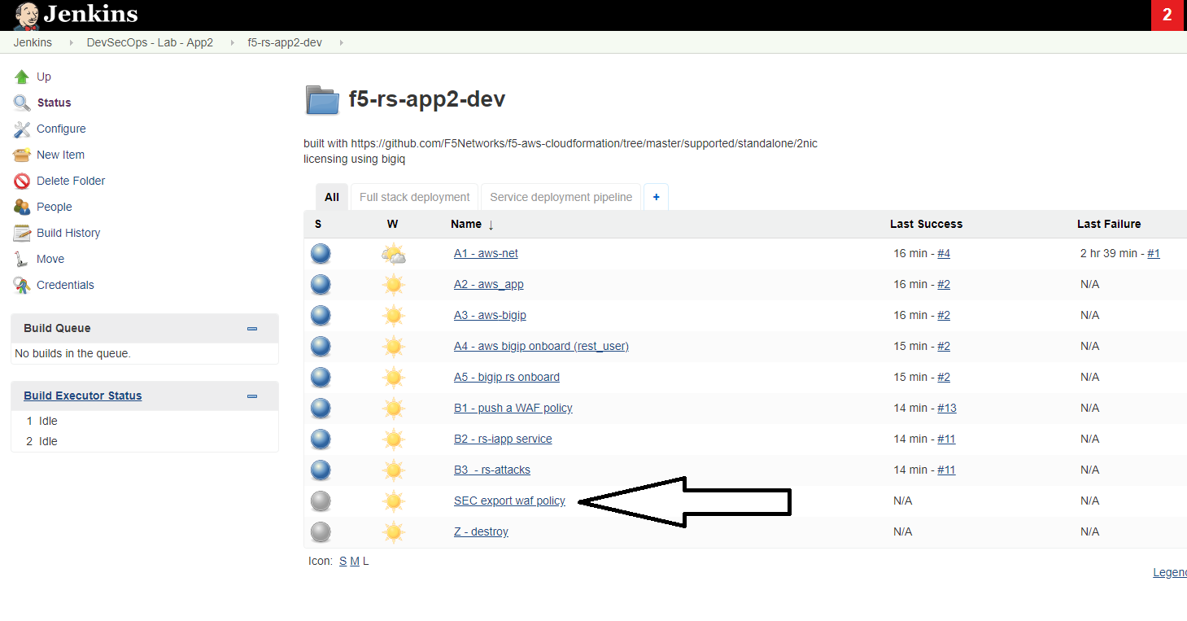
Task: Open Configure via the wrench and screwdriver icon
Action: (22, 129)
